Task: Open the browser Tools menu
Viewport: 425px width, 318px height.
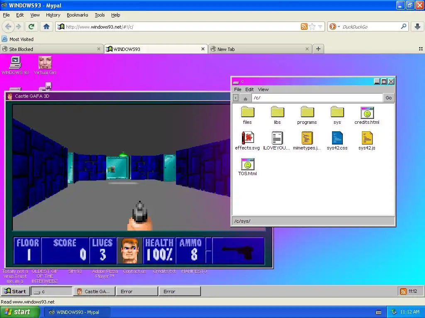Action: 100,15
